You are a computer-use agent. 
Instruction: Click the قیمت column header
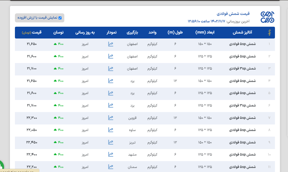(32, 33)
